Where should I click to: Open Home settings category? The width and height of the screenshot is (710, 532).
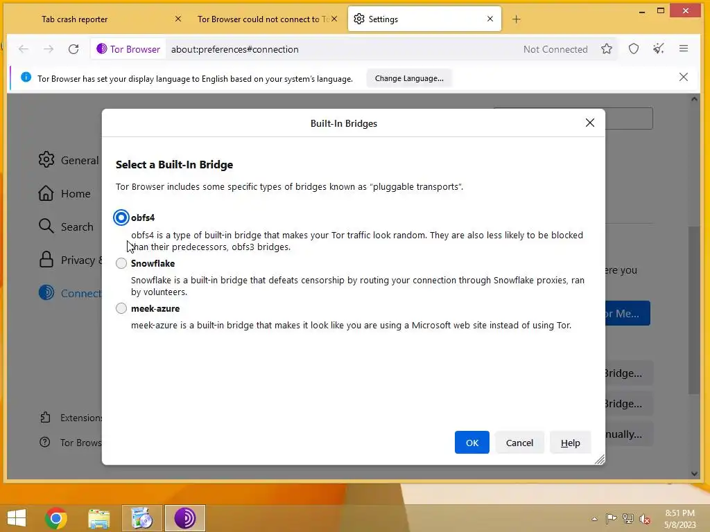[x=64, y=194]
